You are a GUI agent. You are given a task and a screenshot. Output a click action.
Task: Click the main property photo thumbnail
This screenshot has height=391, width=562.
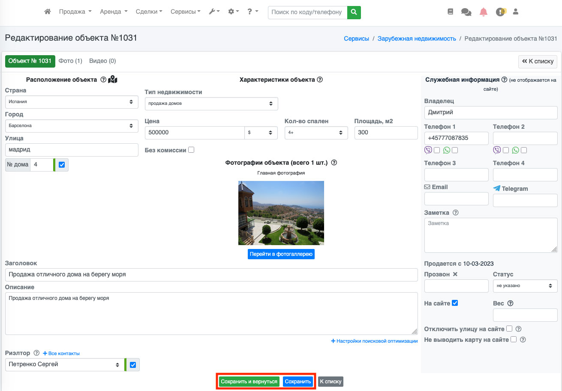pos(281,213)
